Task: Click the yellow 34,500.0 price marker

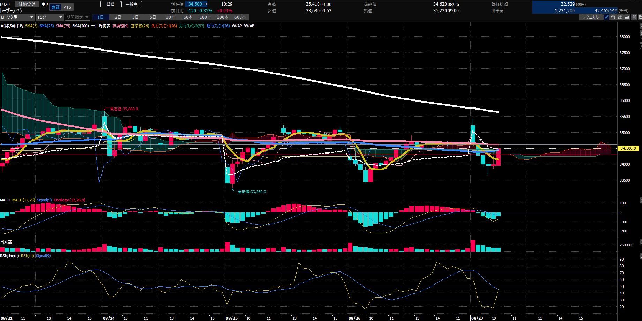Action: coord(628,148)
